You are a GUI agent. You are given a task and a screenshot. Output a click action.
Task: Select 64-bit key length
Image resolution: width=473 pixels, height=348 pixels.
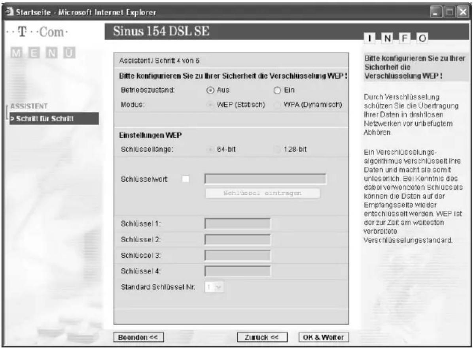coord(210,149)
